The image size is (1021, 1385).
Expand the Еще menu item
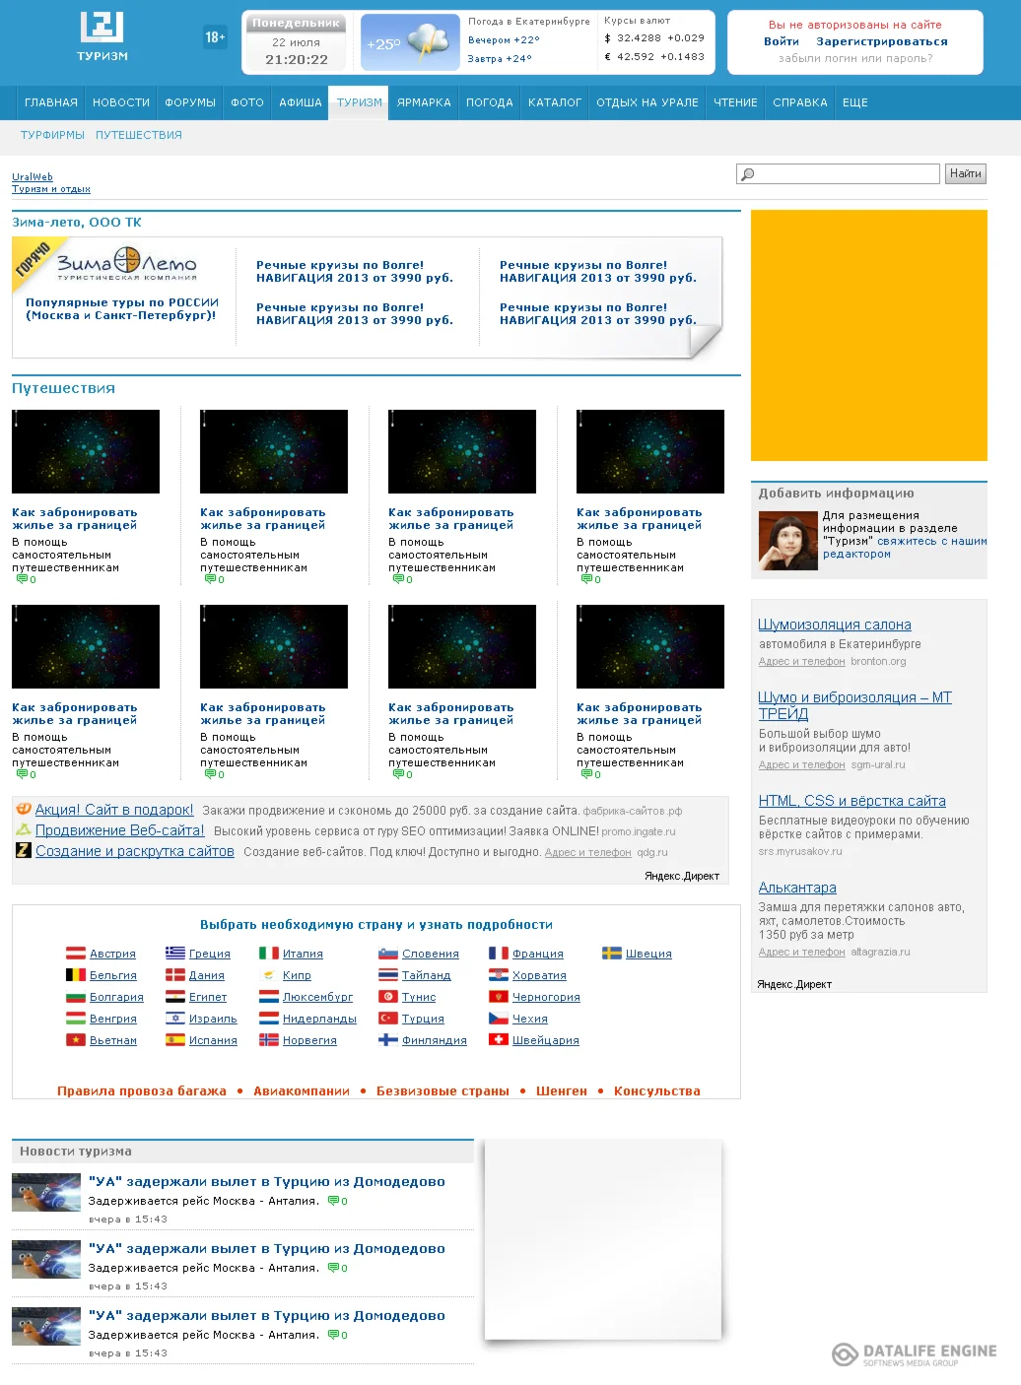click(x=855, y=102)
